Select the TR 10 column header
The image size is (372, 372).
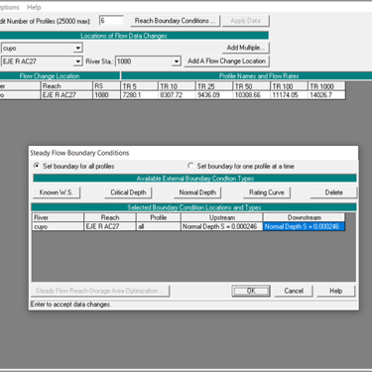[x=177, y=86]
